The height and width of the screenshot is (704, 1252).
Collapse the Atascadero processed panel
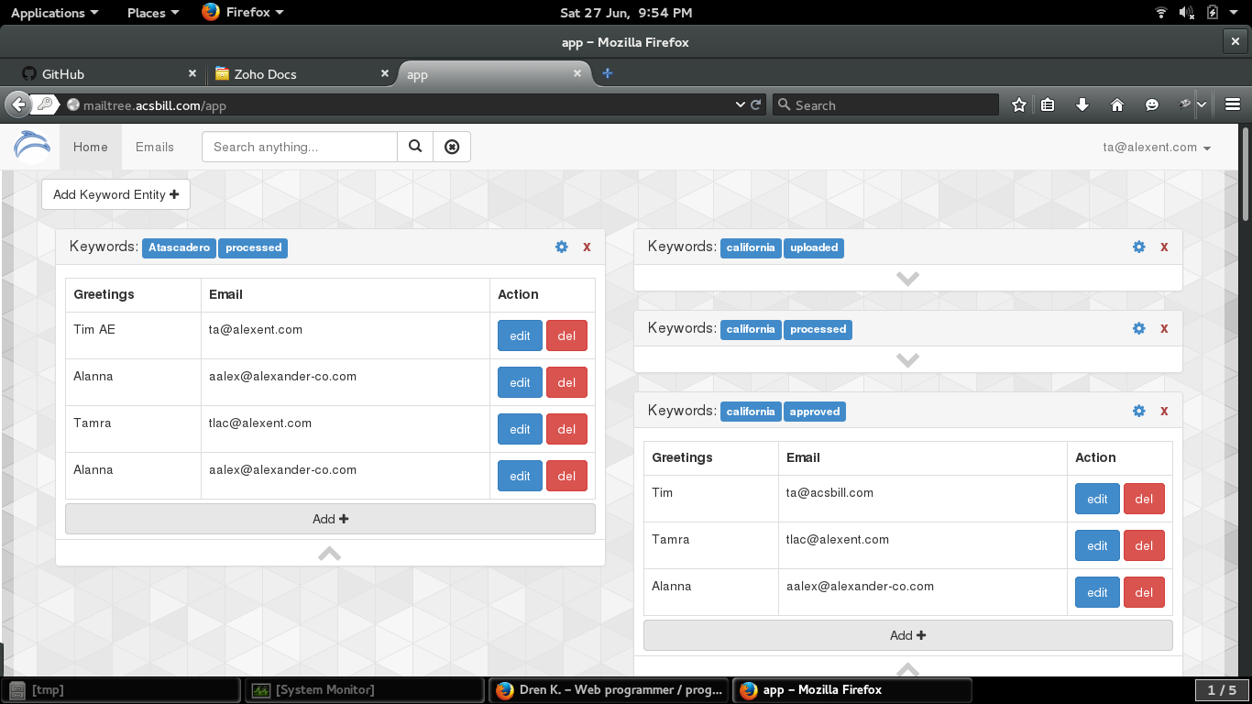click(x=330, y=553)
